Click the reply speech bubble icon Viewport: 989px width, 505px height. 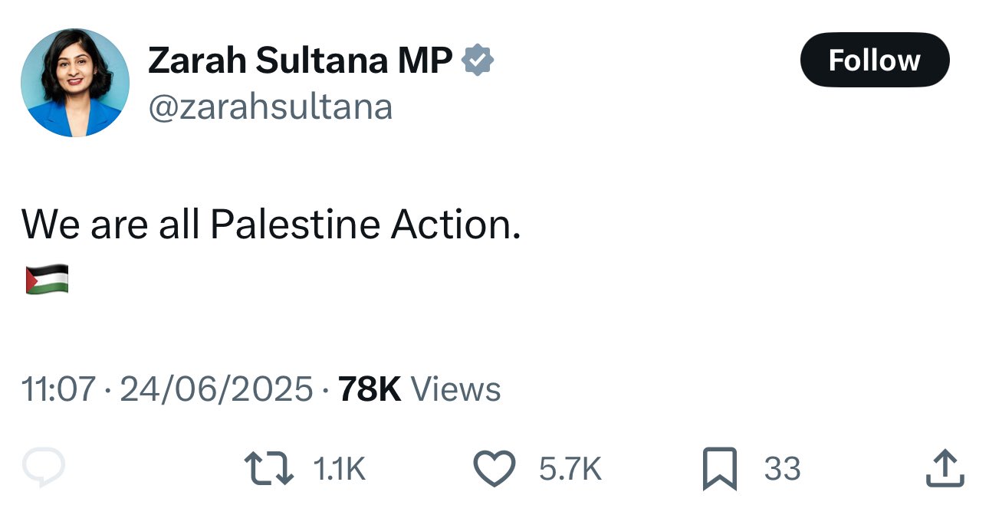[x=43, y=468]
